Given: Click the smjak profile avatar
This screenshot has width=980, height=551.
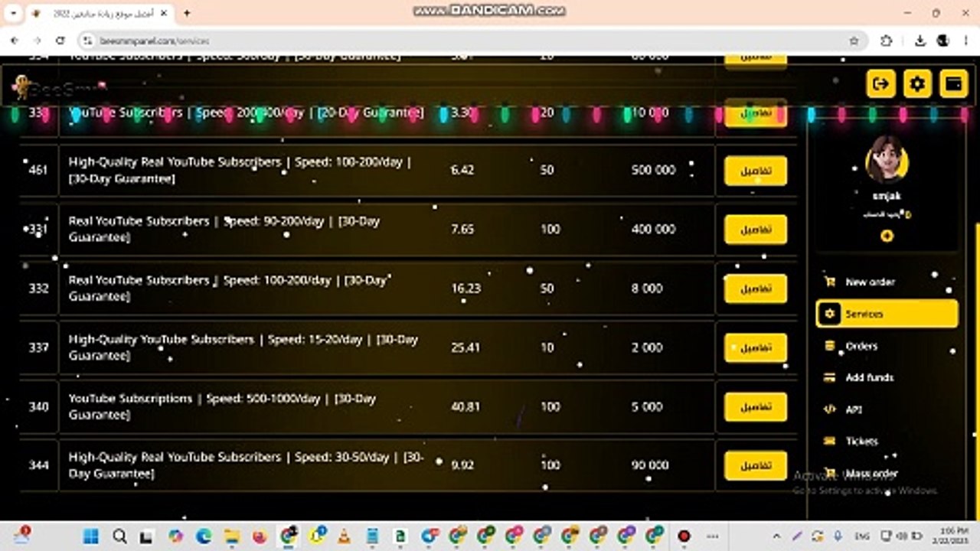Looking at the screenshot, I should tap(887, 159).
